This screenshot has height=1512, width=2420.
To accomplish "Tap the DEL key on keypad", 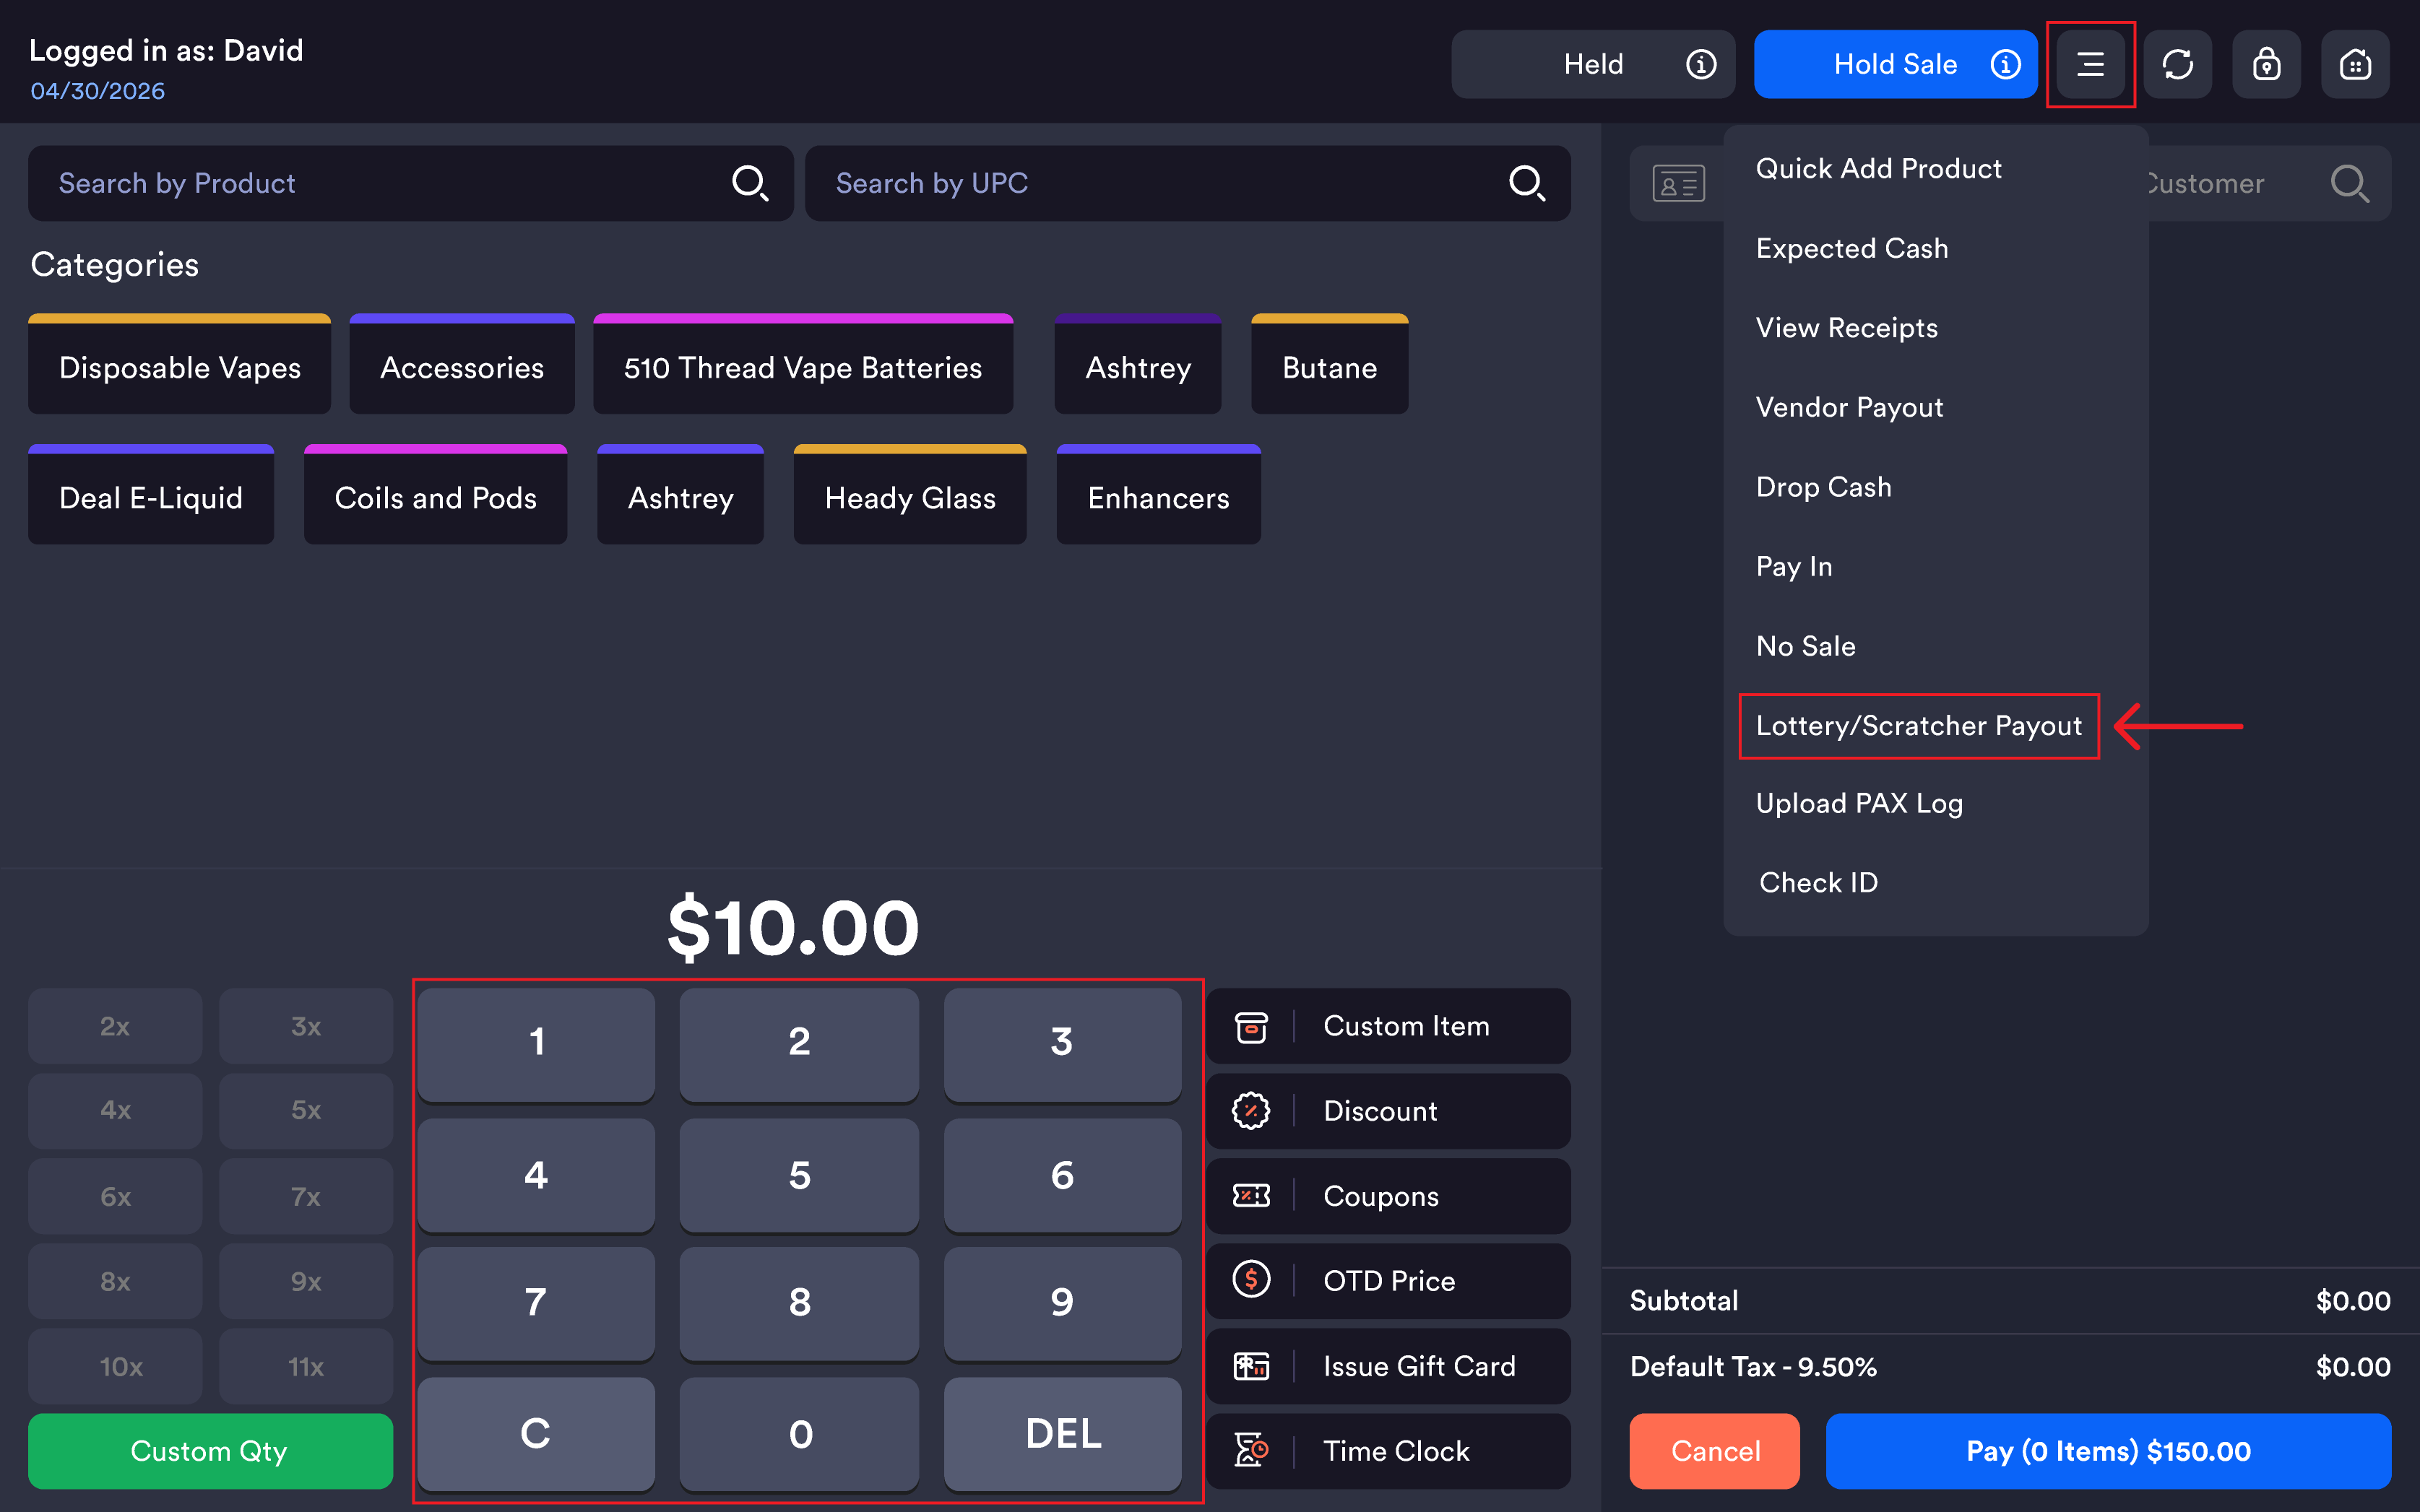I will [1063, 1434].
